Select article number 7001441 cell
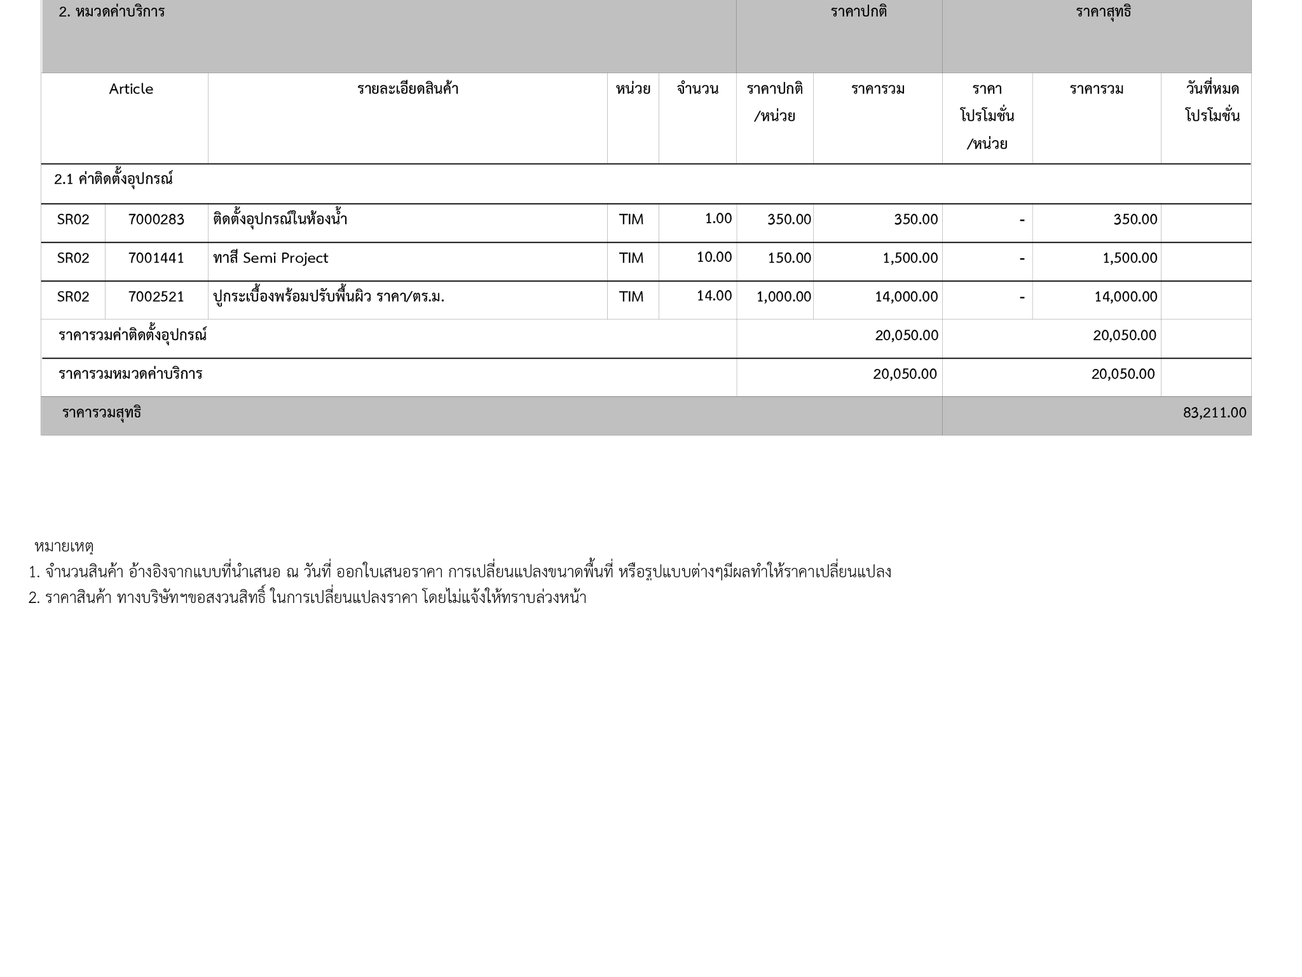 [156, 258]
